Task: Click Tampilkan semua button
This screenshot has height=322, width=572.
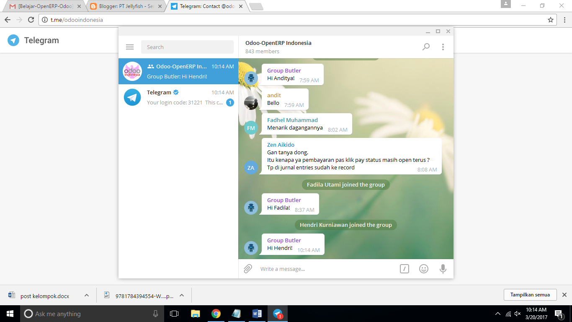Action: click(530, 295)
